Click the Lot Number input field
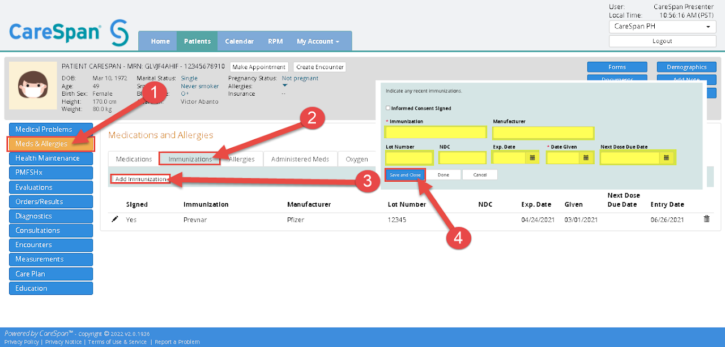Viewport: 725px width, 347px height. coord(409,157)
